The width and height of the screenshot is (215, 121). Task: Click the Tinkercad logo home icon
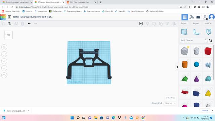[3, 17]
